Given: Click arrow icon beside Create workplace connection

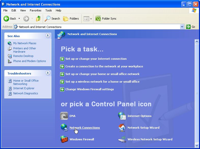Looking at the screenshot, I should click(62, 67).
